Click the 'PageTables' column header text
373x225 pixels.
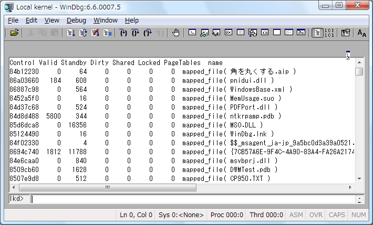point(182,63)
